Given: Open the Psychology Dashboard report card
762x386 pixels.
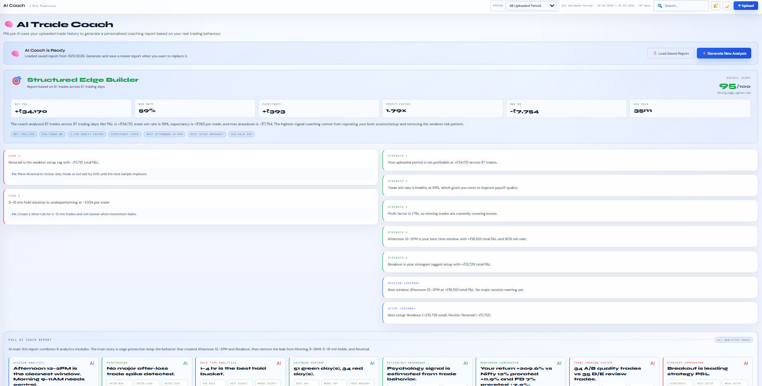Looking at the screenshot, I should tap(427, 372).
